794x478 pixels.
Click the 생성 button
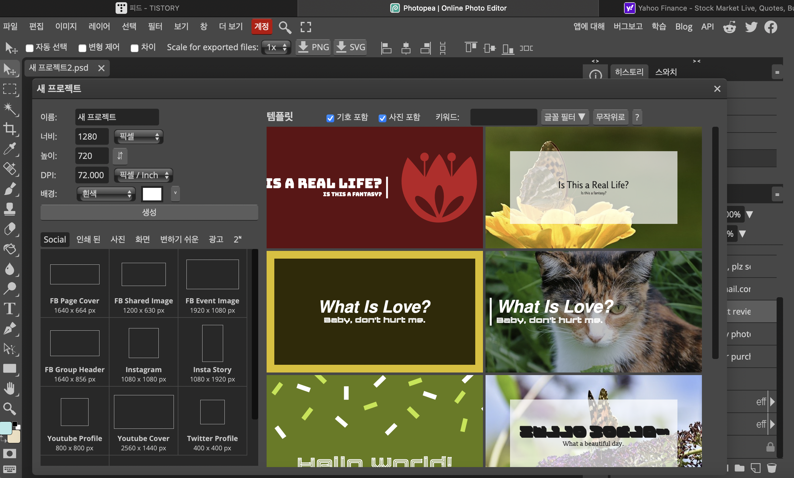pos(149,212)
